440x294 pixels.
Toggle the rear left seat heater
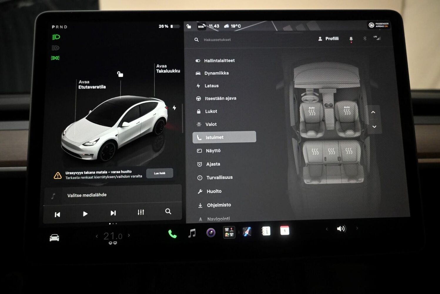coord(315,152)
